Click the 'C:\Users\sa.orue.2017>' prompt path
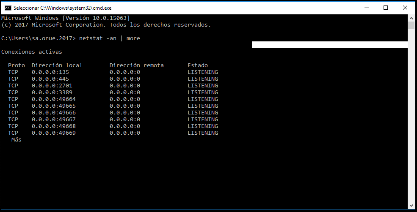The height and width of the screenshot is (212, 417). click(x=39, y=38)
